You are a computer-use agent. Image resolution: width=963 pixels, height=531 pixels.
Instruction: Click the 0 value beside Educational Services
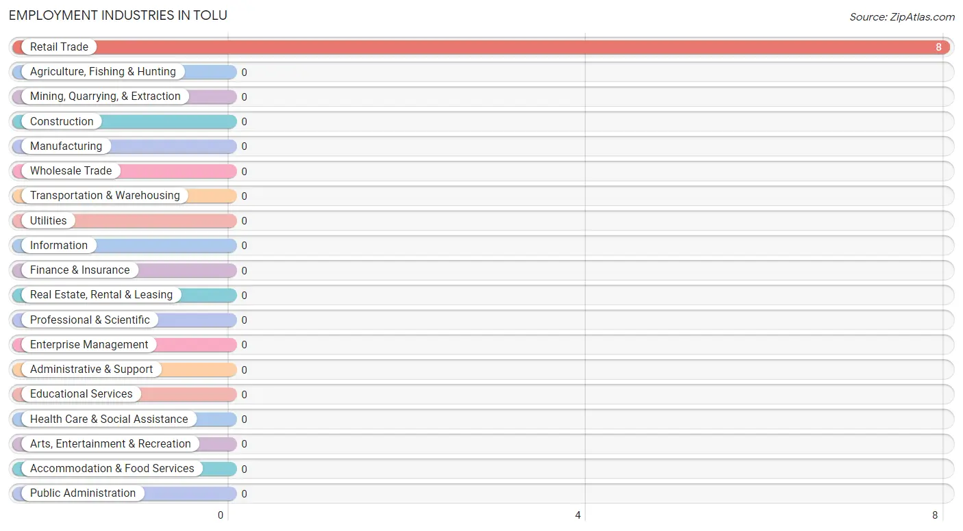pyautogui.click(x=244, y=395)
